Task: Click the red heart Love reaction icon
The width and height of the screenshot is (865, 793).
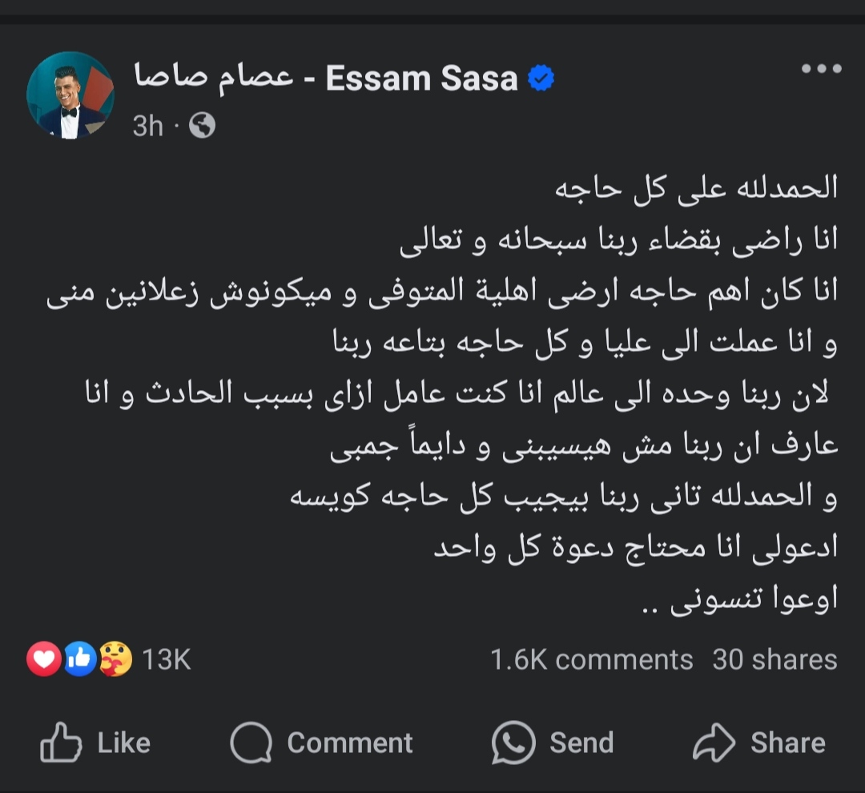Action: 44,659
